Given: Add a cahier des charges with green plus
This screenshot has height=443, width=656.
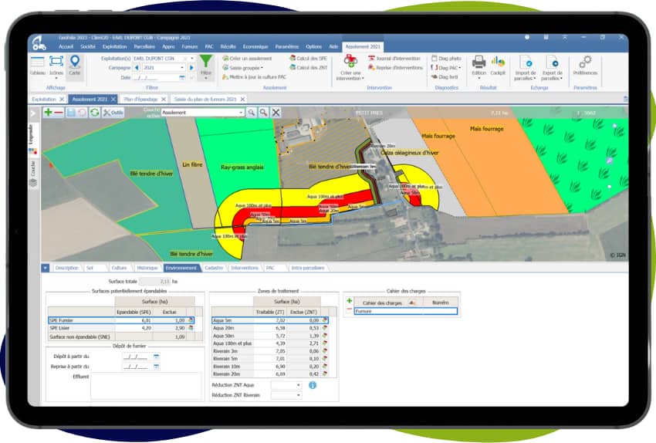Looking at the screenshot, I should tap(350, 301).
